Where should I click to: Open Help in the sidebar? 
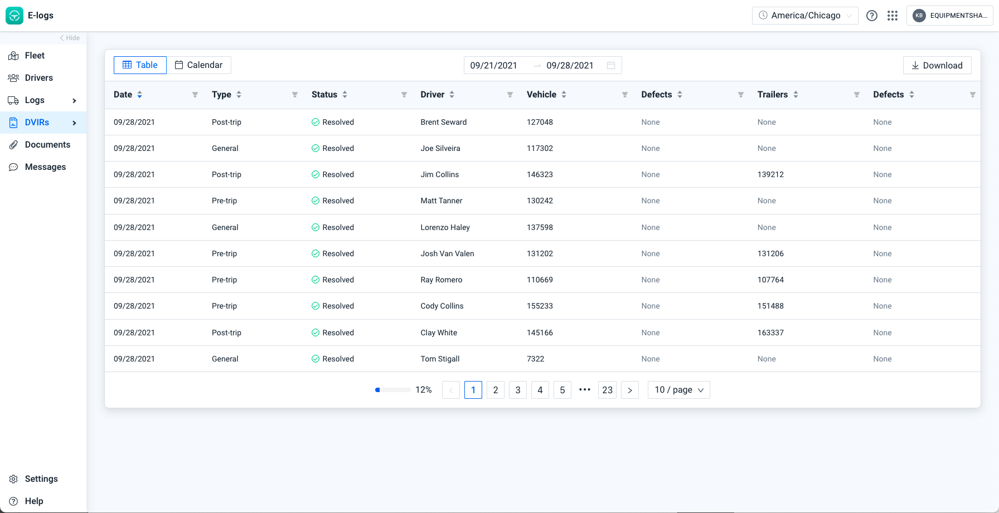tap(43, 501)
